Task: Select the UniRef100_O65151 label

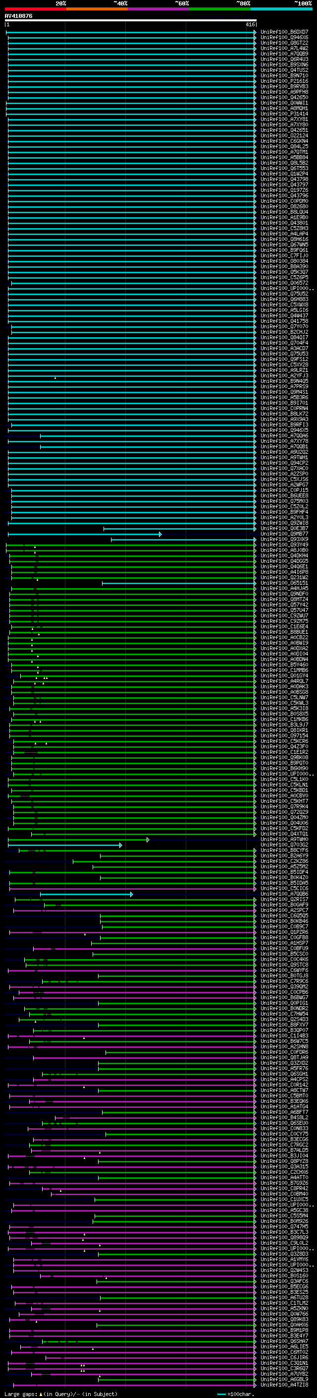Action: pos(284,583)
